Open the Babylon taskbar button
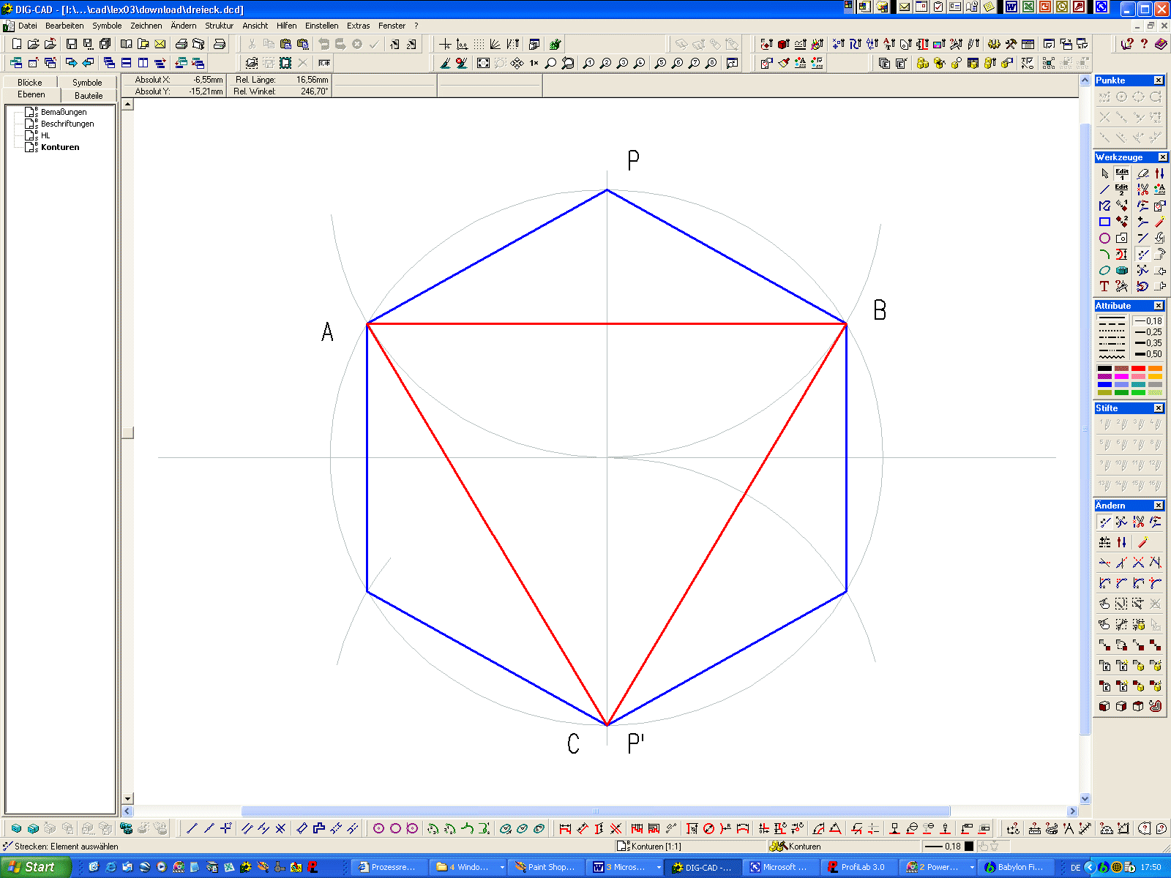 1017,867
